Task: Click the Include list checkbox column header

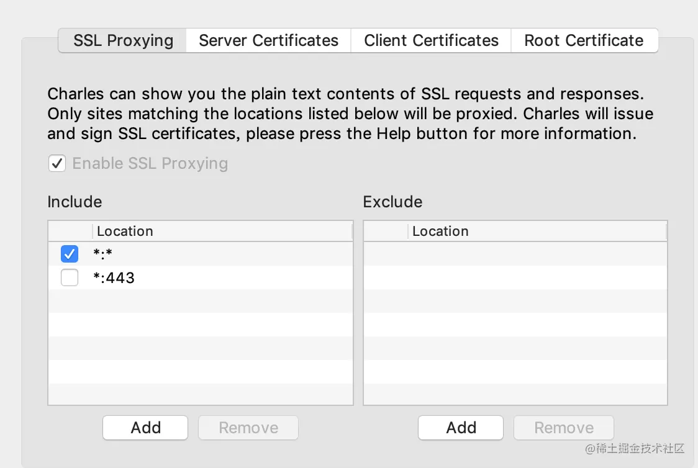Action: [70, 232]
